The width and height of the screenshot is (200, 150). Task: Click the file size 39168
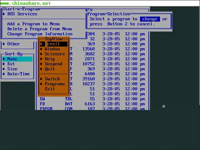[x=89, y=79]
